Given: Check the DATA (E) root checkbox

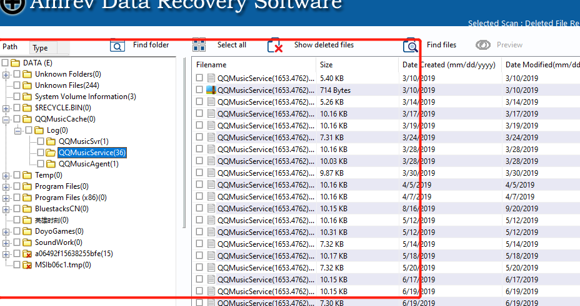Looking at the screenshot, I should point(5,63).
